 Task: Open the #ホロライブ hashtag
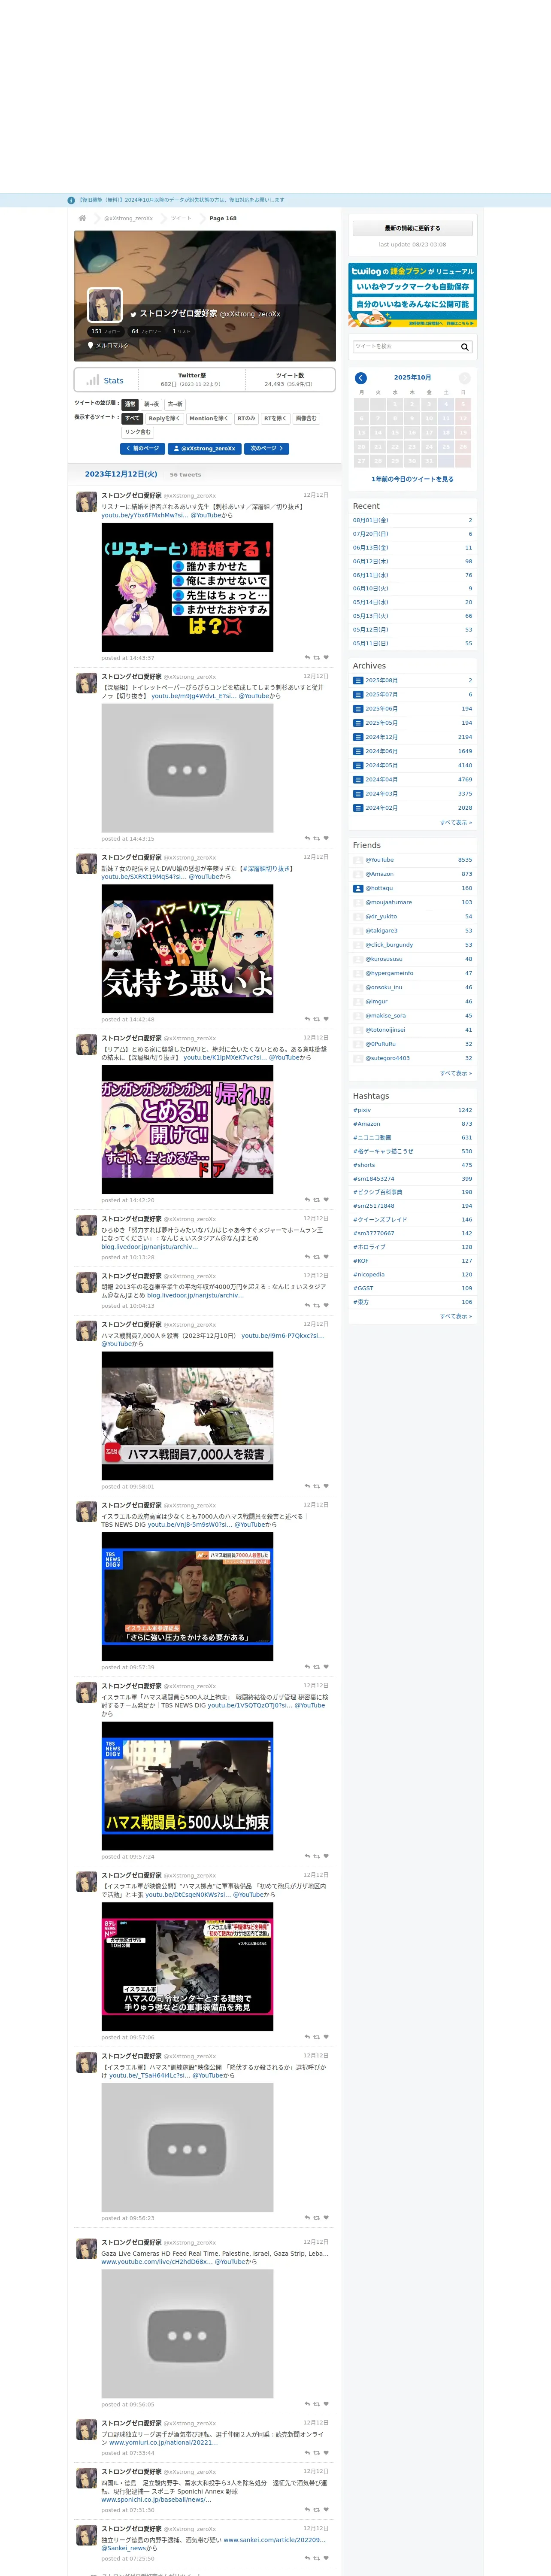click(369, 1247)
